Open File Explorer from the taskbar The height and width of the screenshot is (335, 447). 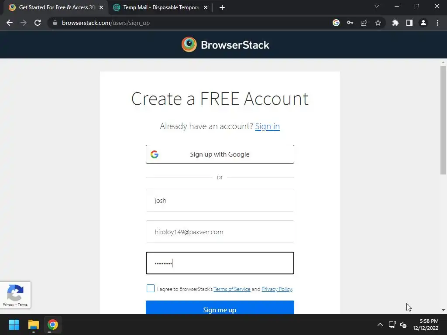[33, 325]
